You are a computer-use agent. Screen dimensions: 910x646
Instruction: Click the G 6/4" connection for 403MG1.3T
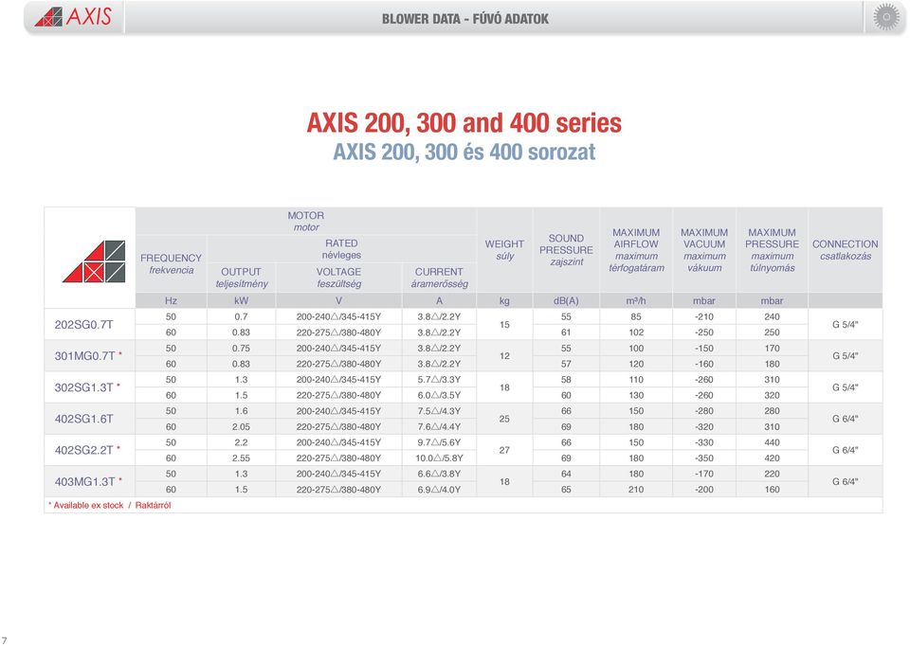[x=845, y=481]
